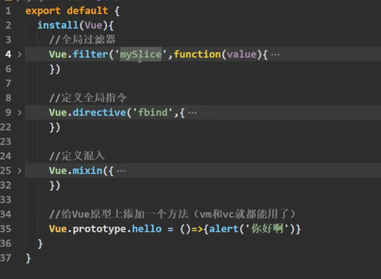Expand the folded Vue.filter block at line 4

coord(20,54)
